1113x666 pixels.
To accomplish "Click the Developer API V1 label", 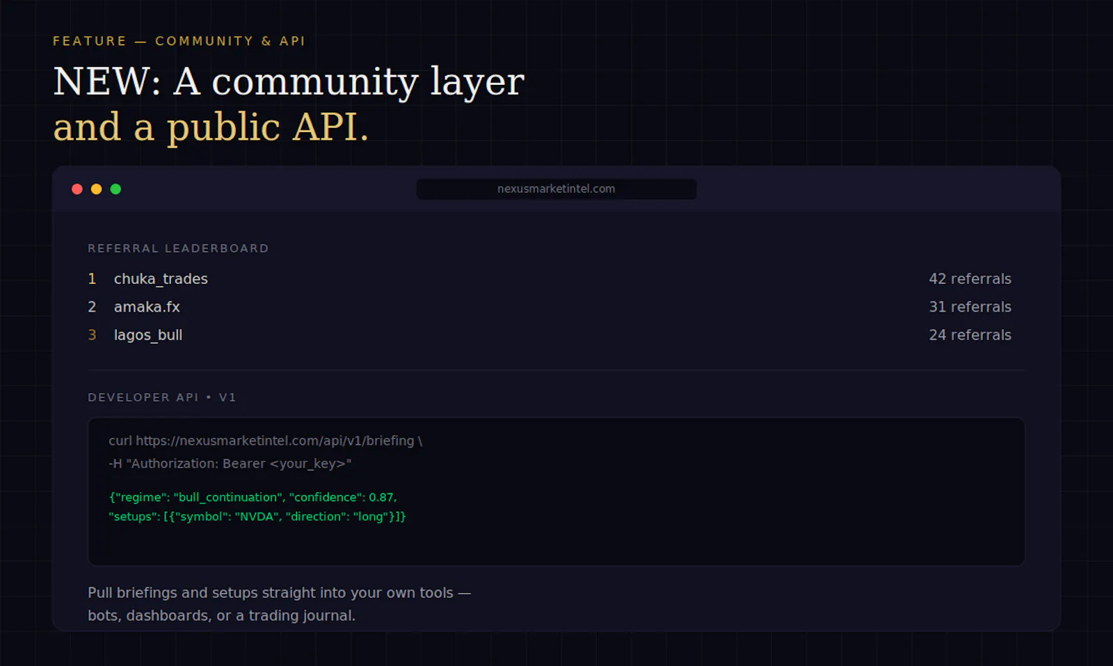I will coord(162,397).
